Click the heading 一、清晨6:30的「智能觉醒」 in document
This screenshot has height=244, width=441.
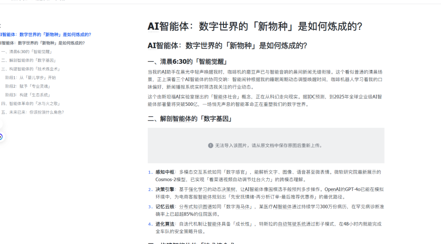[x=187, y=62]
